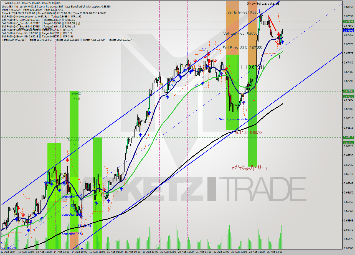Click 0.67385 on the price axis

click(x=348, y=72)
